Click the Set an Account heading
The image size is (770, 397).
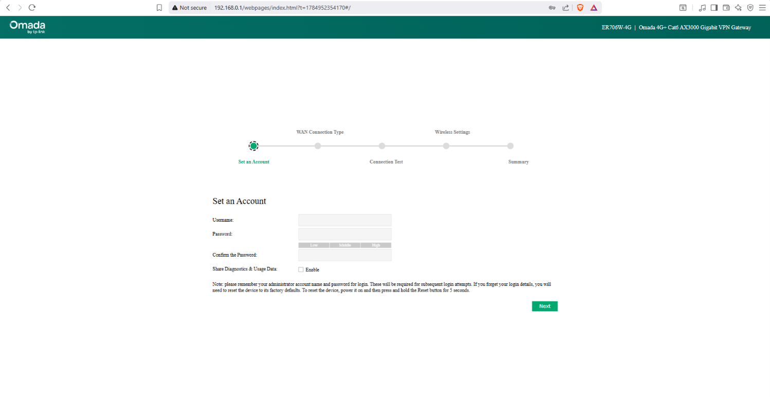pos(240,201)
